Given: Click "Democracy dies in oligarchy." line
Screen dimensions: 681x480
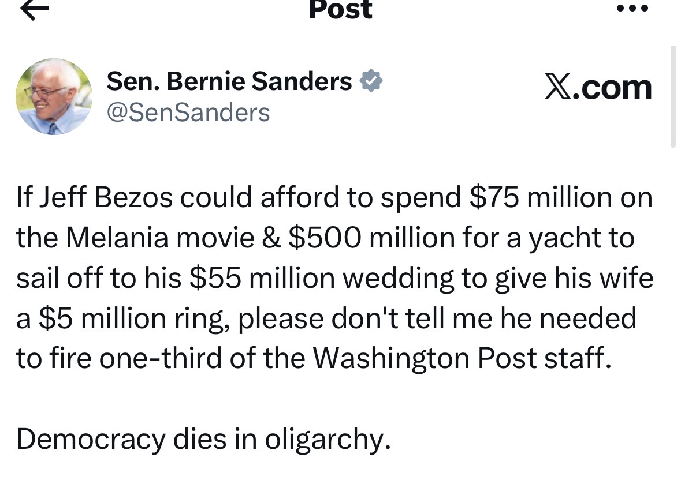Looking at the screenshot, I should pyautogui.click(x=204, y=439).
